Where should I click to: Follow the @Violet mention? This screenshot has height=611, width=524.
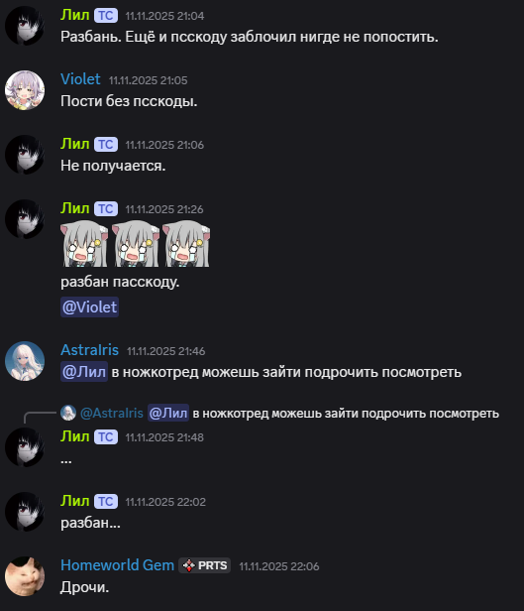pos(89,307)
